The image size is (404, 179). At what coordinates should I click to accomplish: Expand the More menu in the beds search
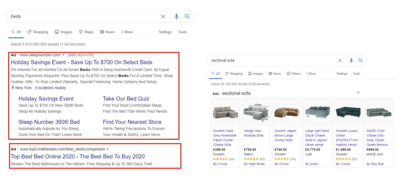[x=127, y=32]
